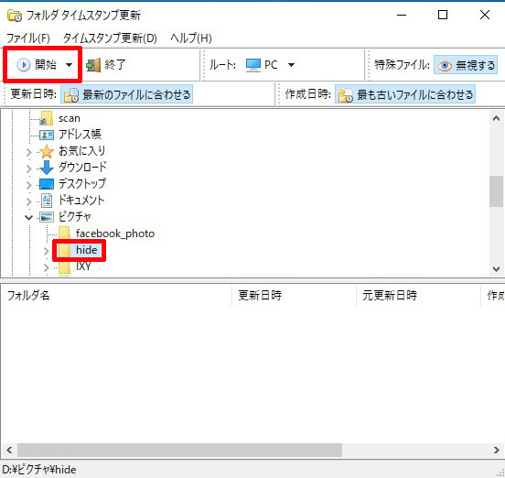Click the 開始 start button
This screenshot has height=478, width=505.
[x=37, y=65]
